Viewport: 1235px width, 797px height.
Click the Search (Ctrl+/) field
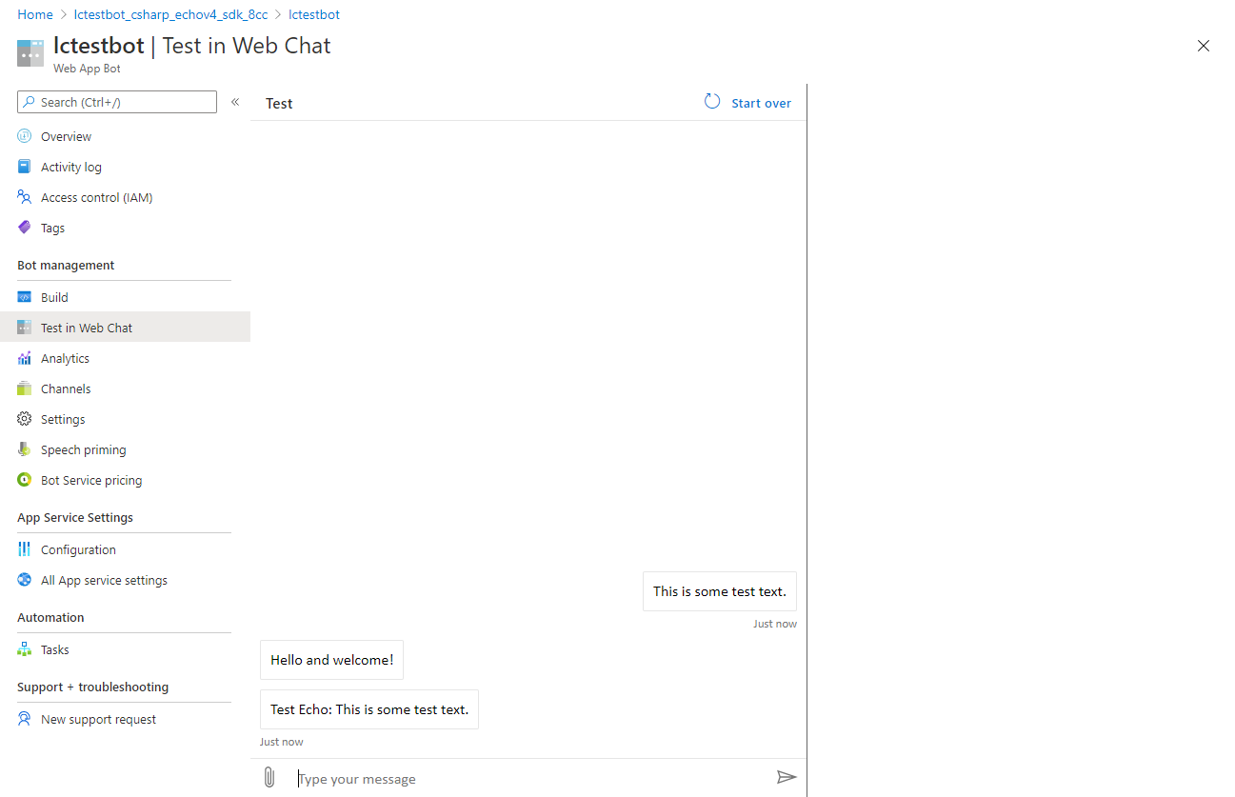pyautogui.click(x=117, y=102)
